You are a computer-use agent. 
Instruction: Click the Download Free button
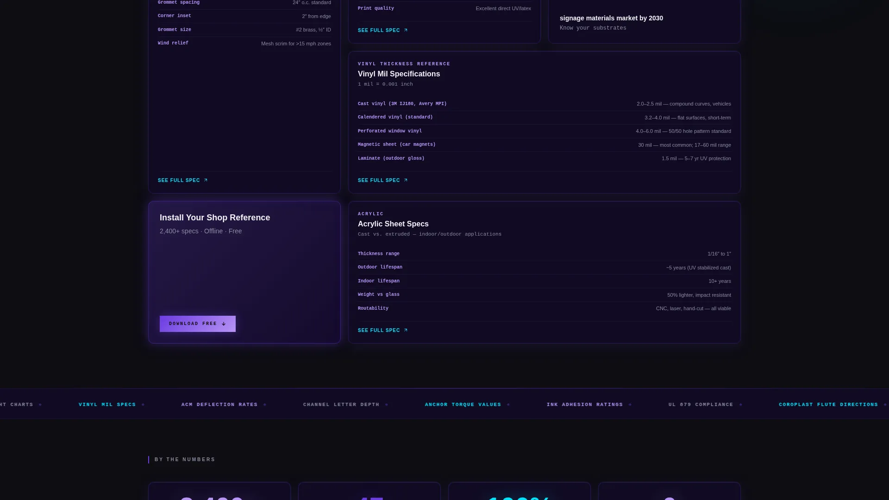198,324
